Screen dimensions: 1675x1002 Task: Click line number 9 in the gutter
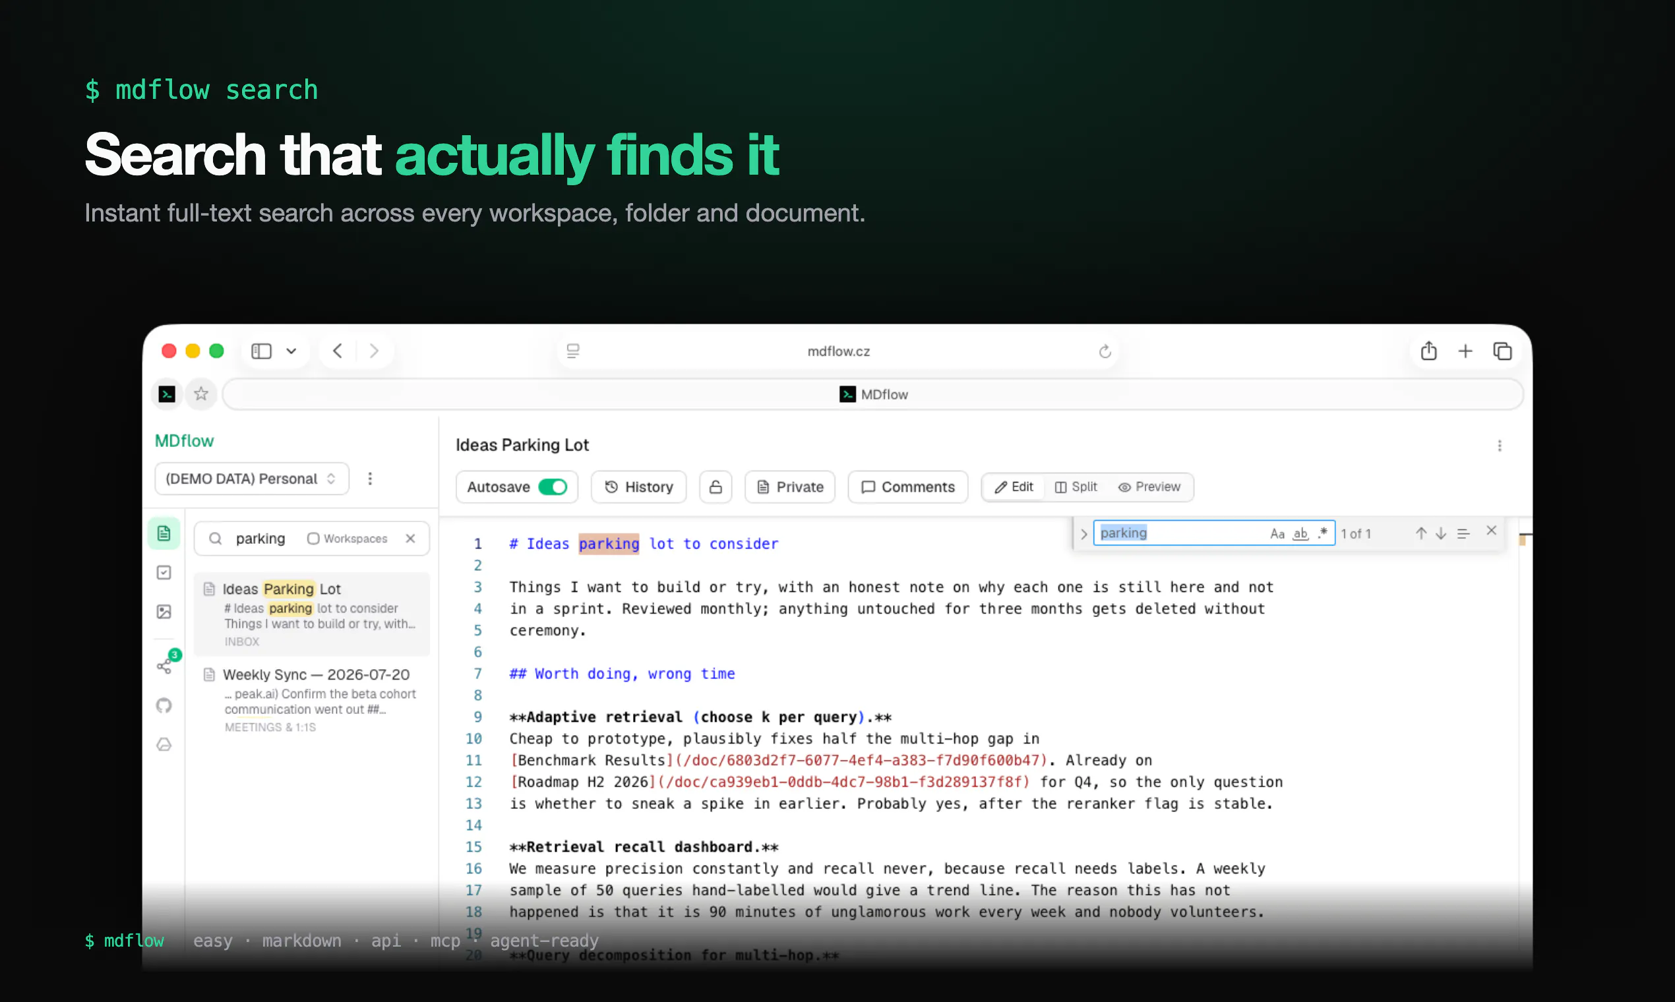[477, 717]
